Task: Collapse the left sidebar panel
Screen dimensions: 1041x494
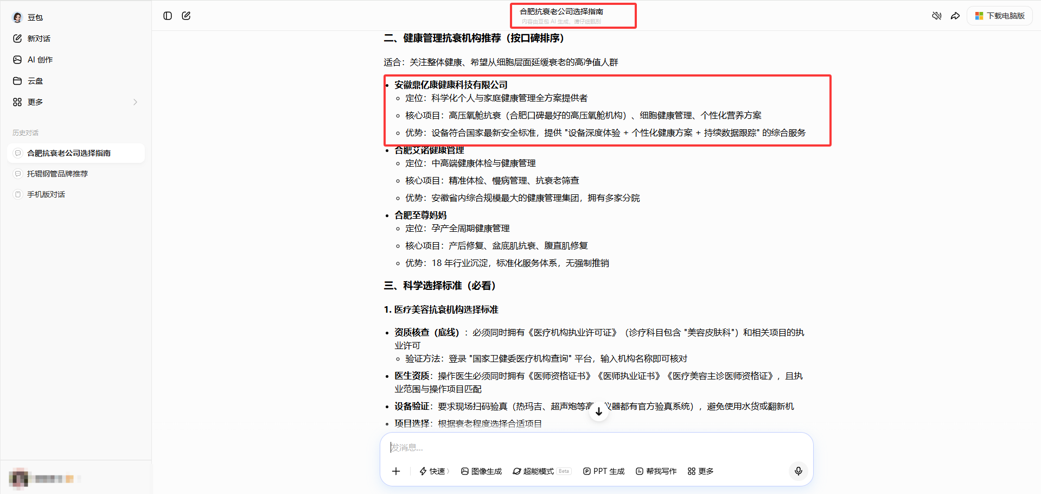Action: click(x=168, y=16)
